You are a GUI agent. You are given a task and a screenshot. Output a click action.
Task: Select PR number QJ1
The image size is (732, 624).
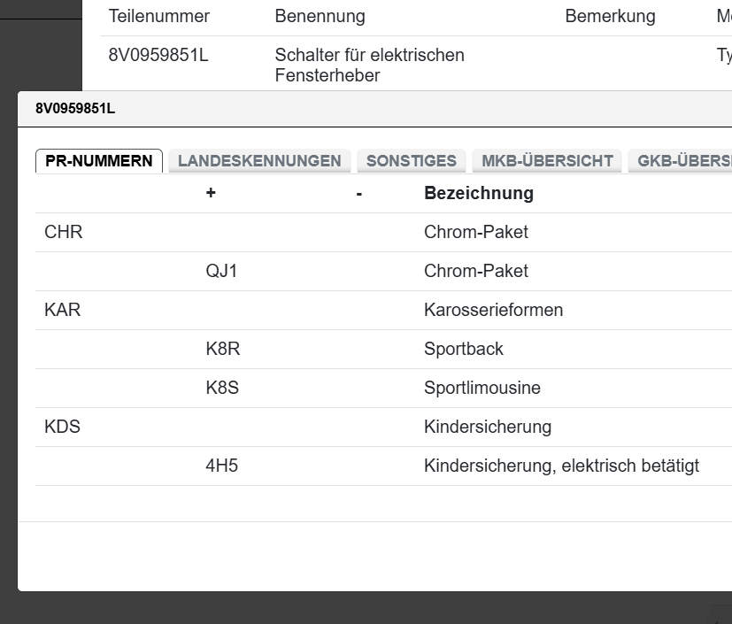click(221, 272)
